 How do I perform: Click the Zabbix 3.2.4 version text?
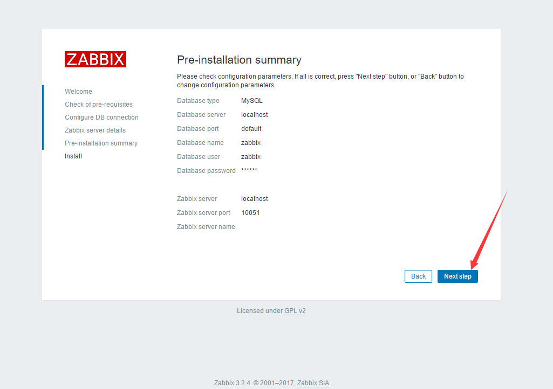[233, 383]
